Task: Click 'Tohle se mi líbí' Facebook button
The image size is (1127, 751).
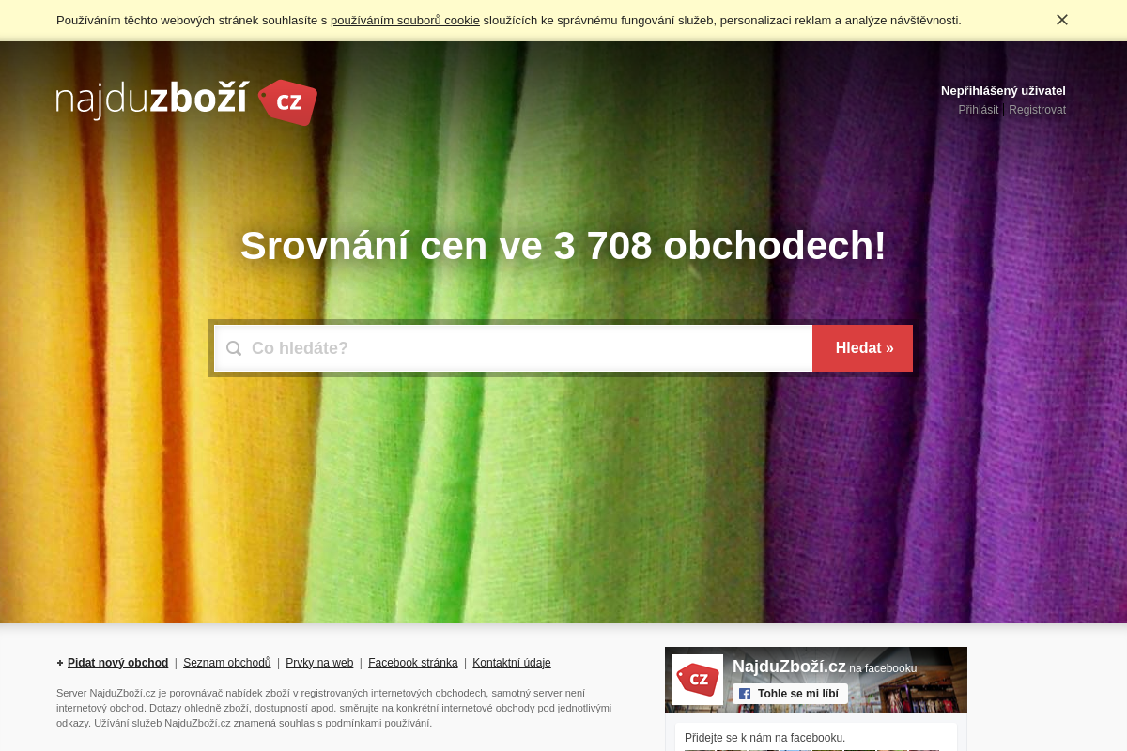Action: (x=790, y=694)
